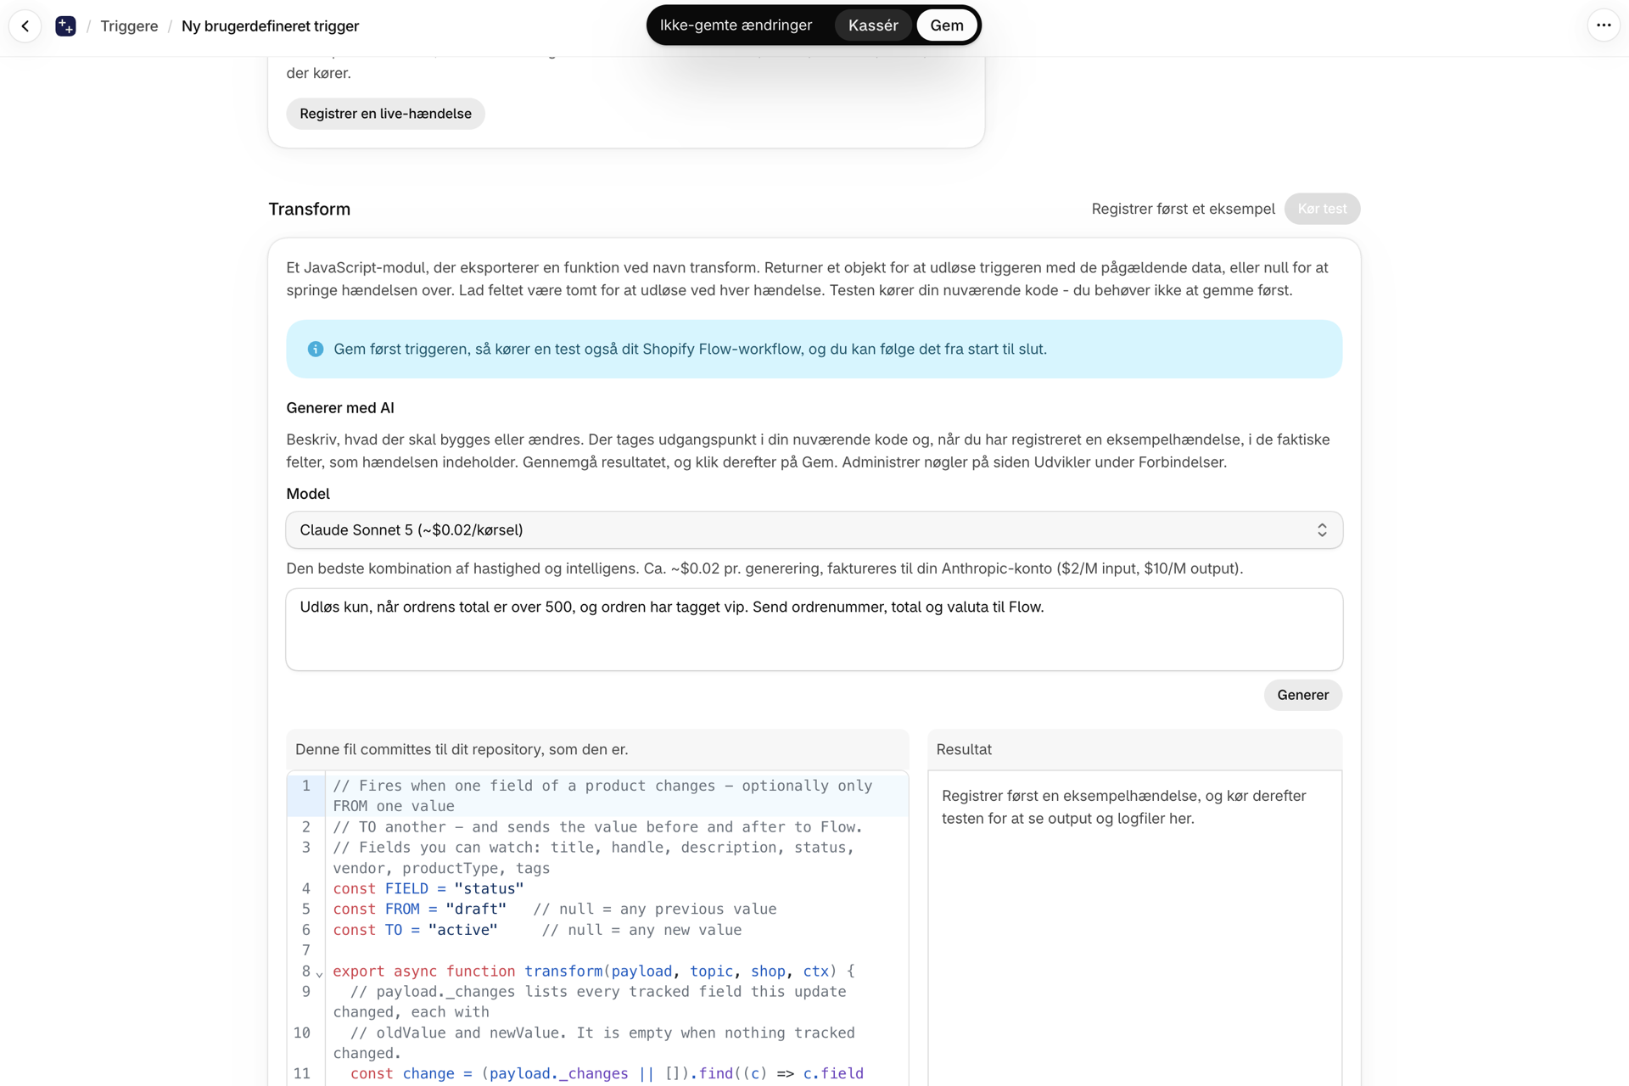Focus the AI prompt text area

click(814, 630)
